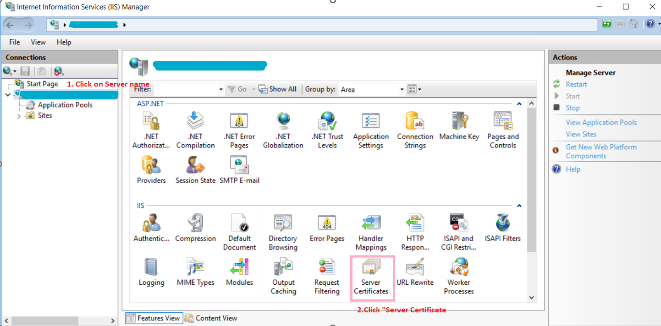
Task: Open the View menu
Action: 38,42
